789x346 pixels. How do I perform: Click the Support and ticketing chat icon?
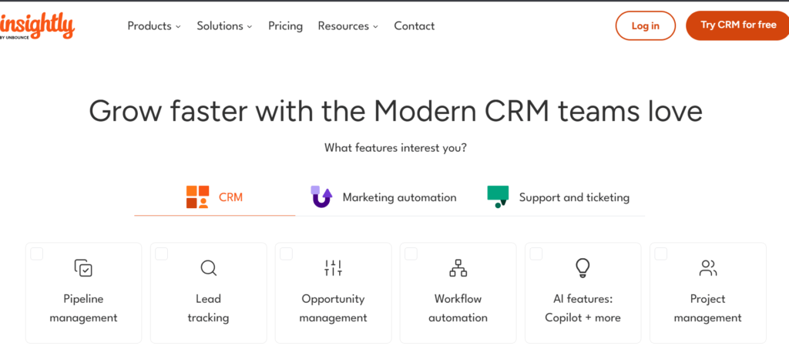coord(498,197)
